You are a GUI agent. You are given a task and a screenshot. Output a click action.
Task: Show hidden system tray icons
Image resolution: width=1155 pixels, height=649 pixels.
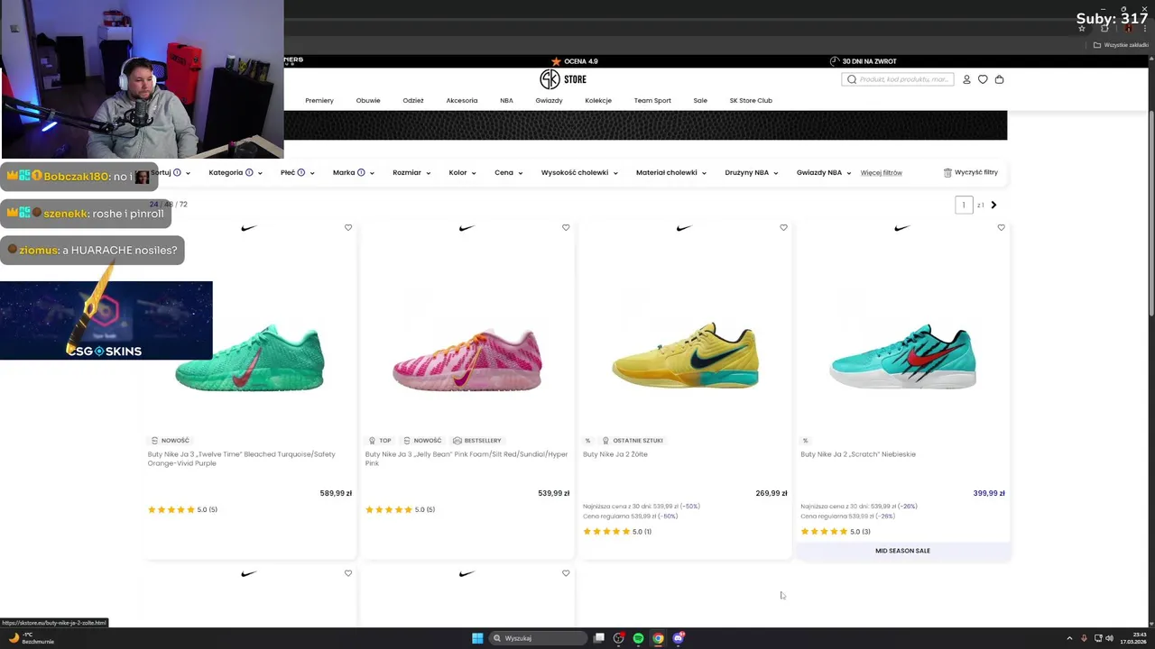click(1069, 638)
